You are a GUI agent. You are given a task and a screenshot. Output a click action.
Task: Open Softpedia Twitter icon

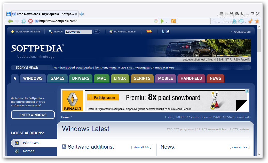point(163,31)
